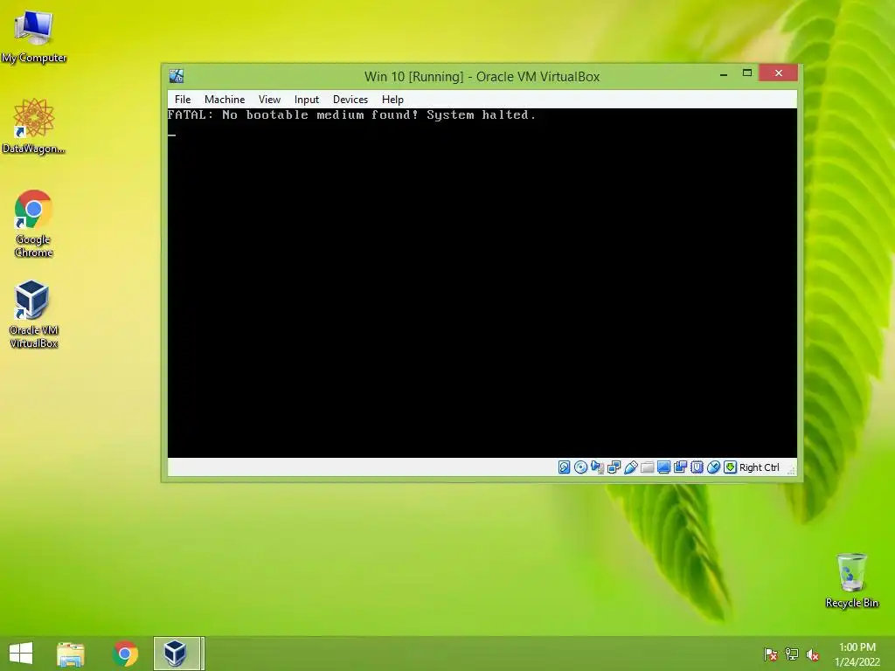Open the Windows Start button

click(x=21, y=654)
